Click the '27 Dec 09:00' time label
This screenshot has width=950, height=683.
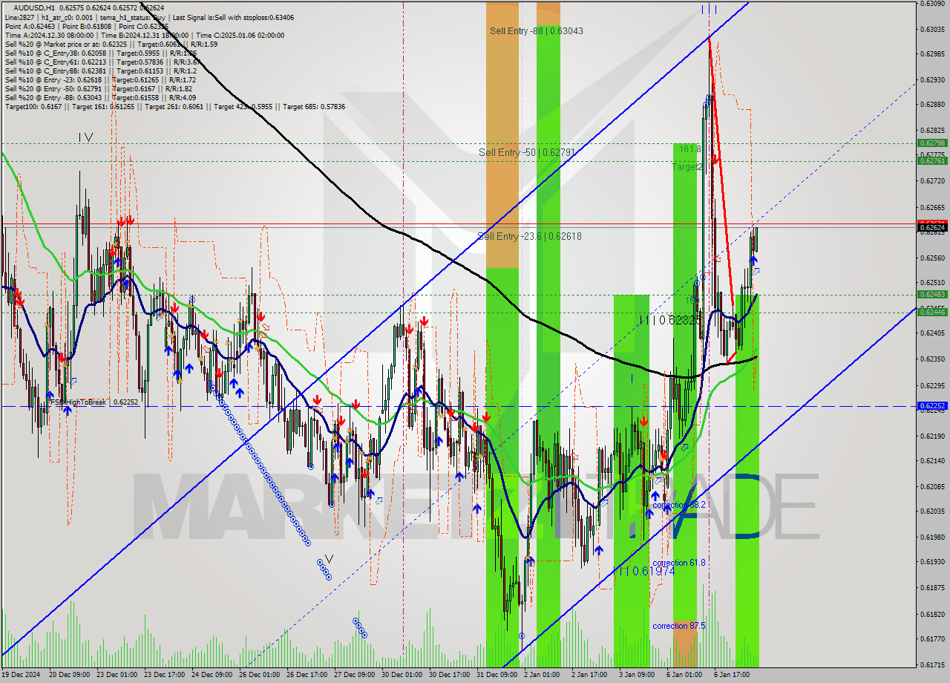354,675
